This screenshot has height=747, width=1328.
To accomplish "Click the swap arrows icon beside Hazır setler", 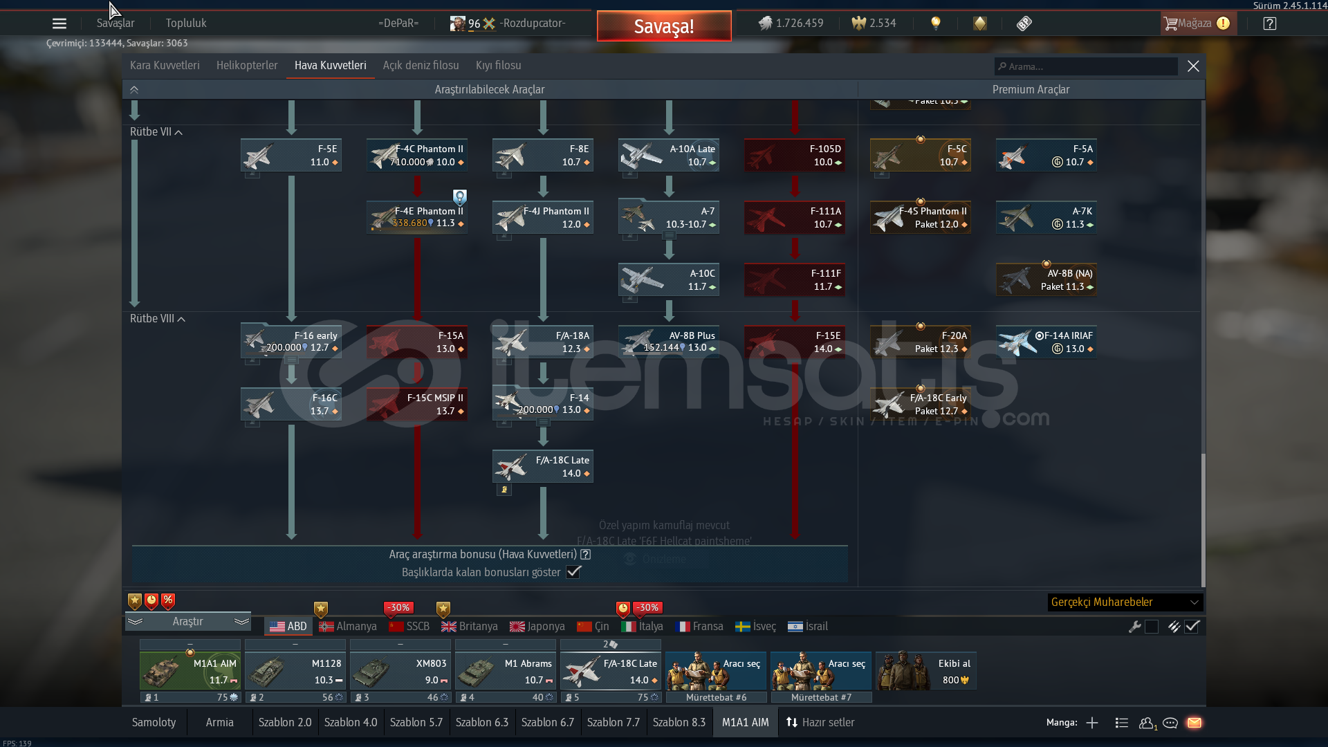I will click(792, 722).
